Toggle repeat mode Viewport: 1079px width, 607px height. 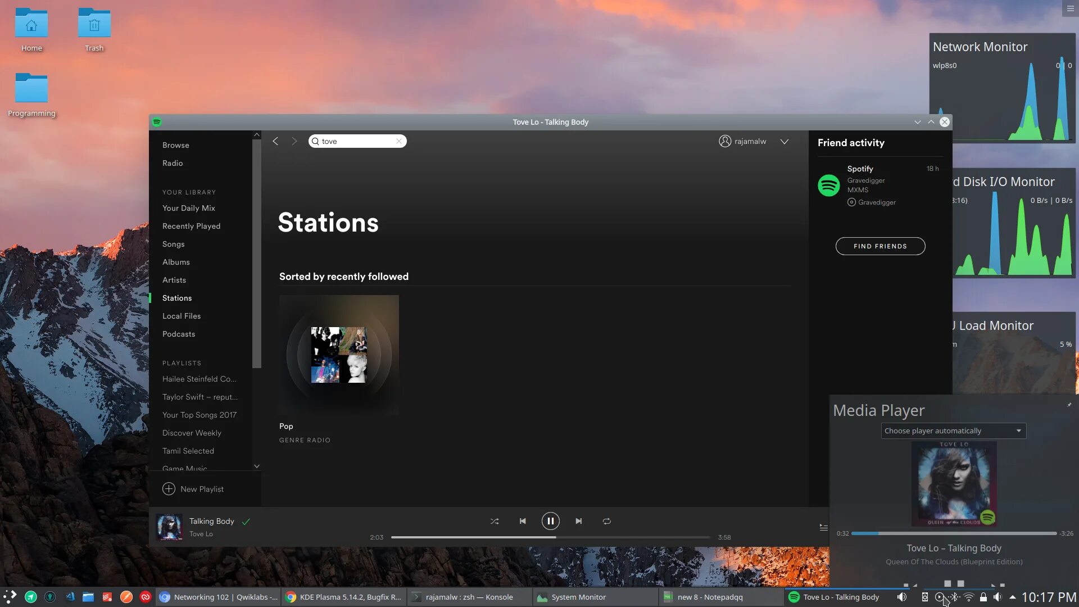tap(607, 521)
